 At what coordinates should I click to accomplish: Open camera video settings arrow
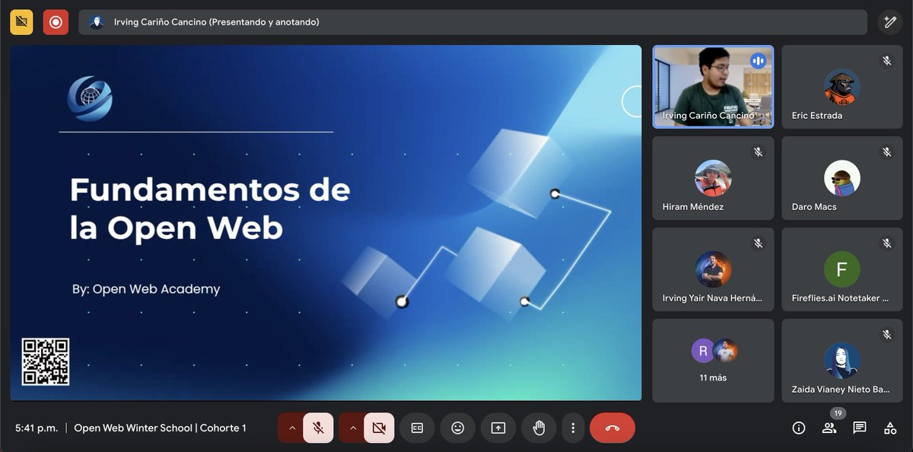point(352,428)
